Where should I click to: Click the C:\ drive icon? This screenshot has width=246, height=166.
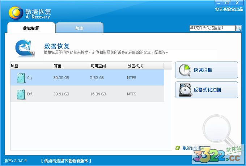[21, 78]
